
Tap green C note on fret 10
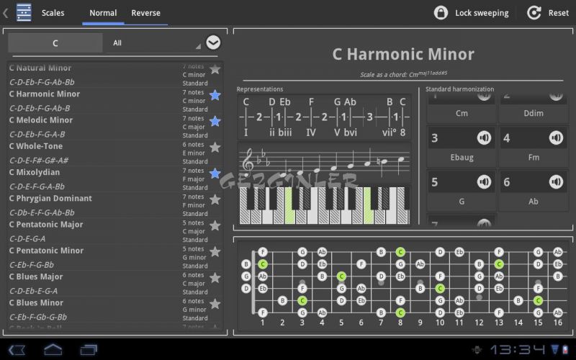(x=440, y=289)
